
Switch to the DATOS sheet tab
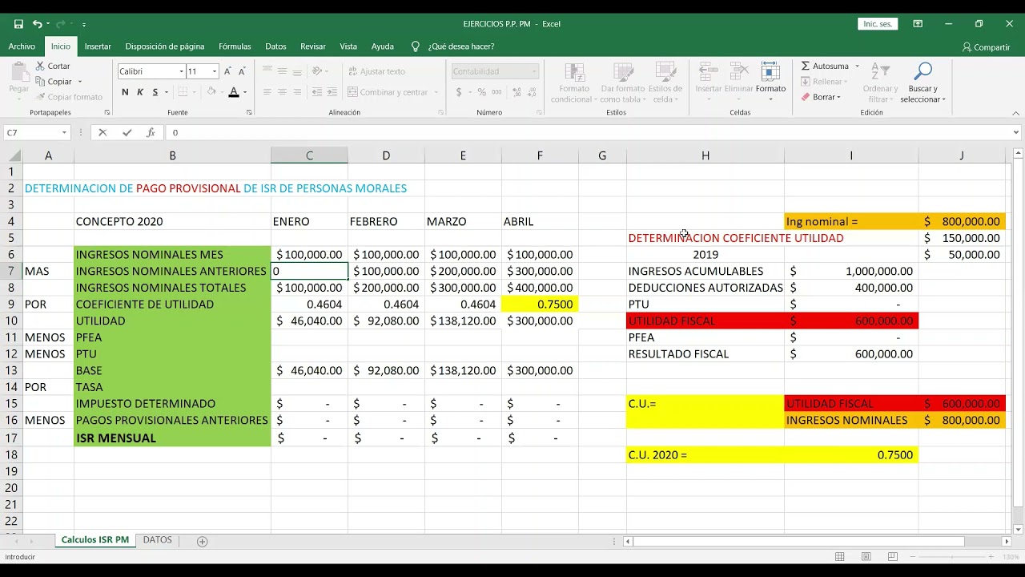click(x=157, y=540)
